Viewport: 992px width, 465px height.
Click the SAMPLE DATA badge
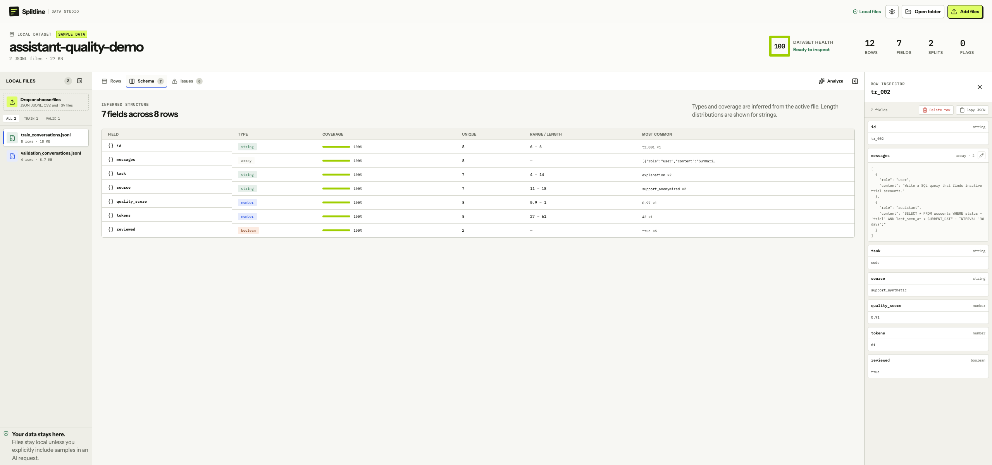click(72, 34)
